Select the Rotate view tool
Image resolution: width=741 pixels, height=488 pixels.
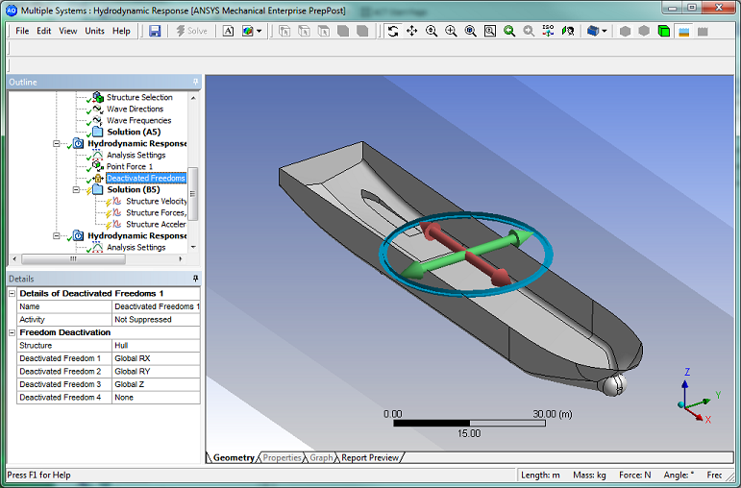pos(392,31)
